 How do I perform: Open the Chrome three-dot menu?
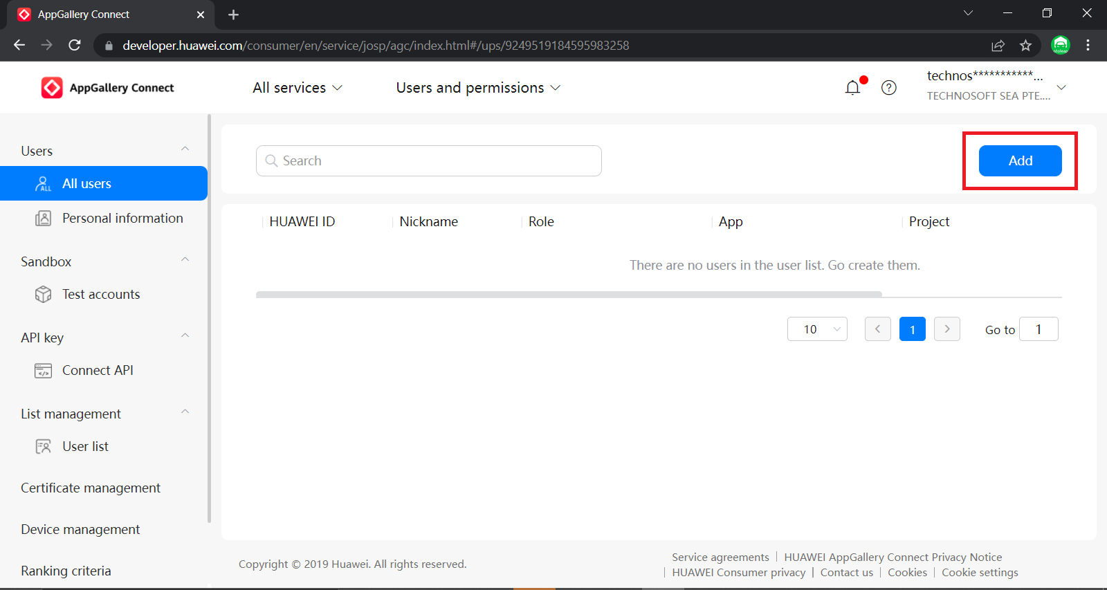[x=1088, y=45]
